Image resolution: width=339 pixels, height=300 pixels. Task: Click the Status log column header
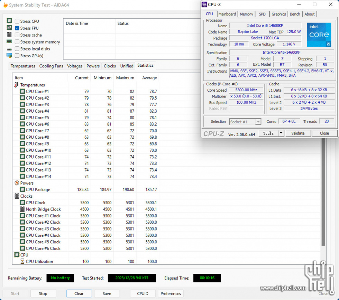point(123,23)
